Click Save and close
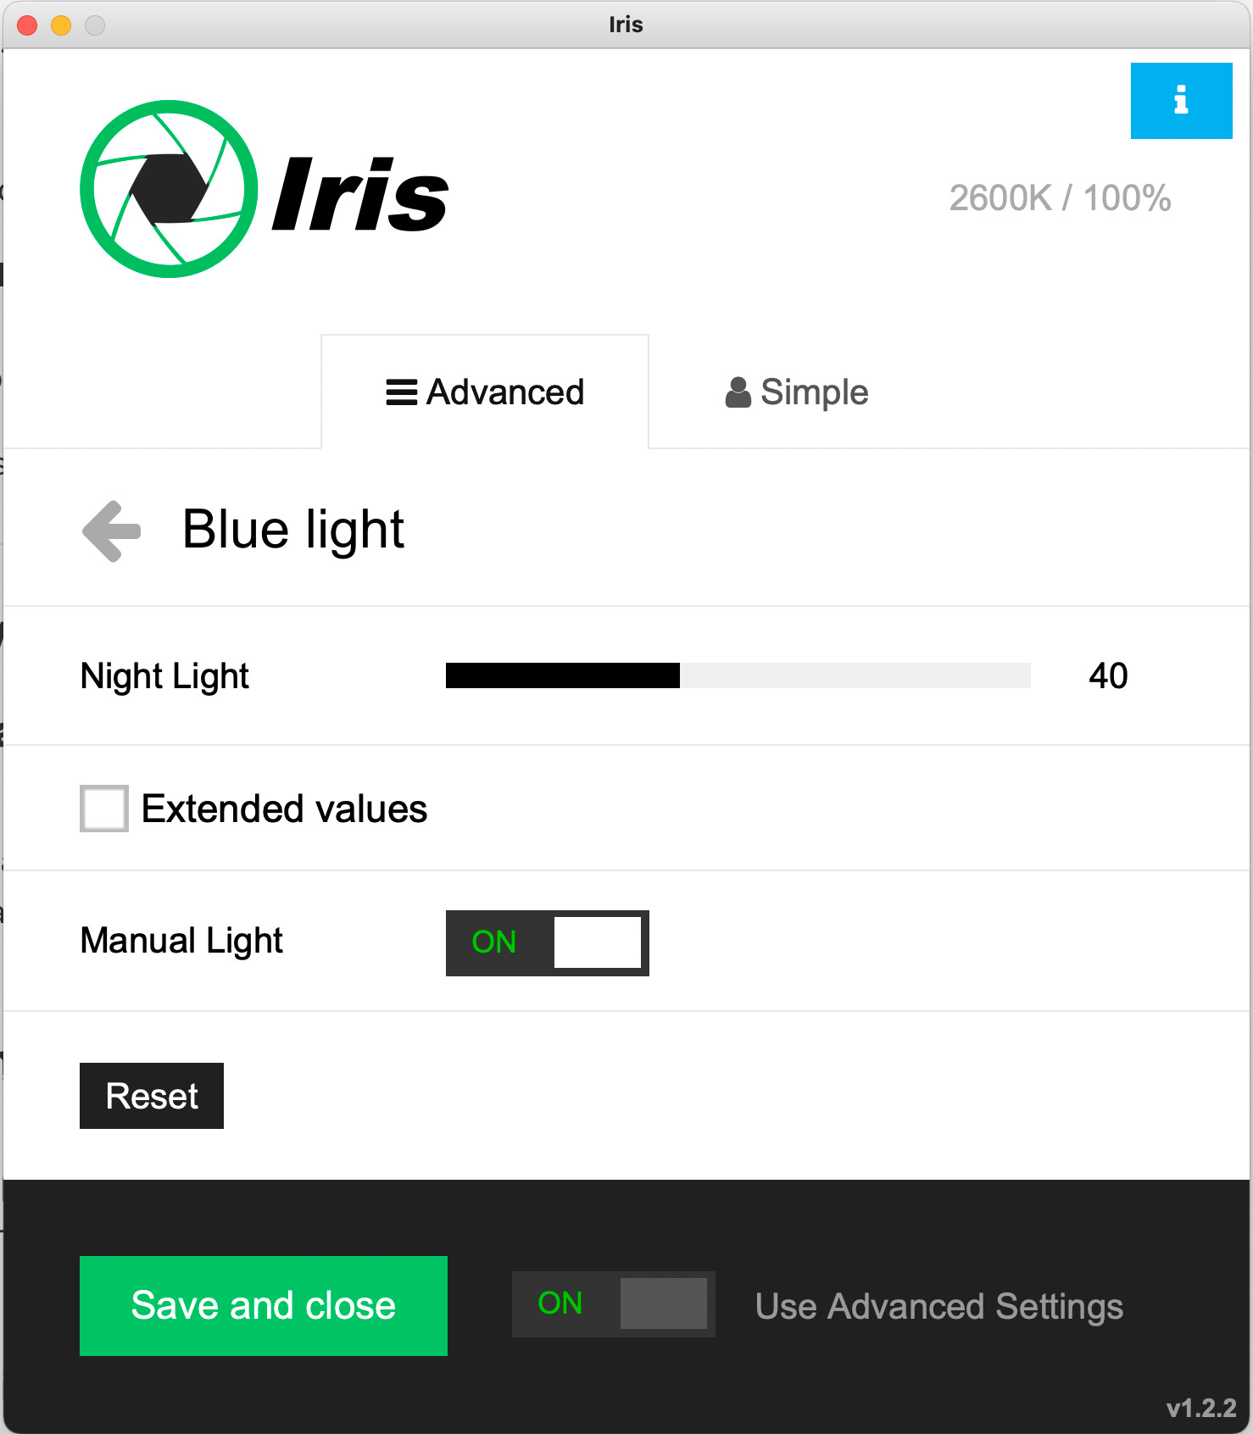 264,1306
